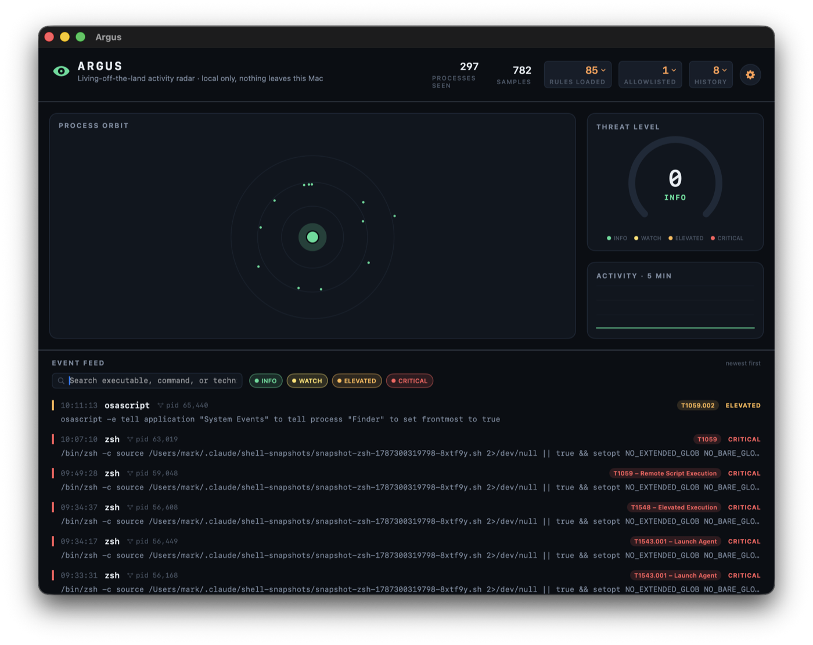This screenshot has width=813, height=645.
Task: Click the process tree icon beside pid 65,440
Action: click(x=160, y=405)
